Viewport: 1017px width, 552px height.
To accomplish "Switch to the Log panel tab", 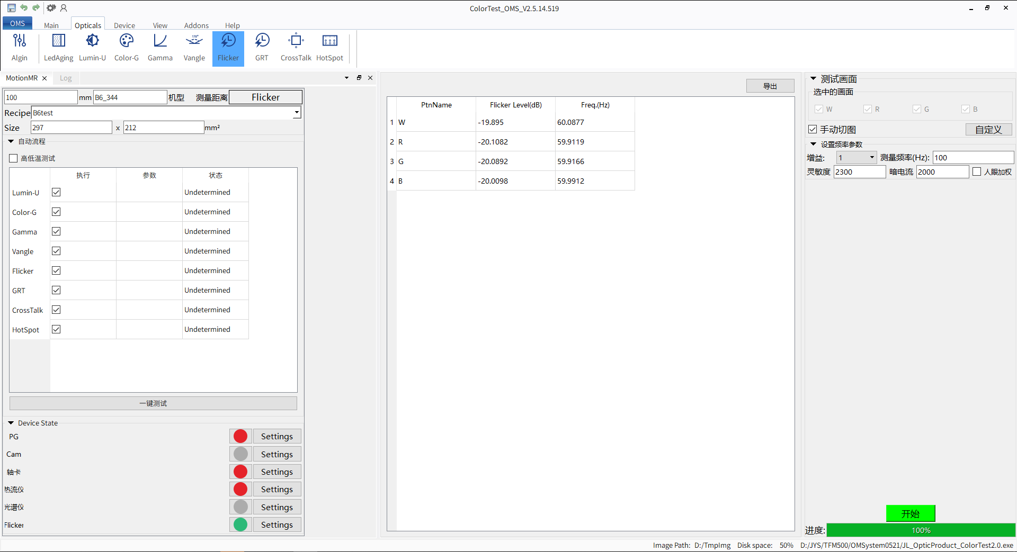I will [66, 78].
